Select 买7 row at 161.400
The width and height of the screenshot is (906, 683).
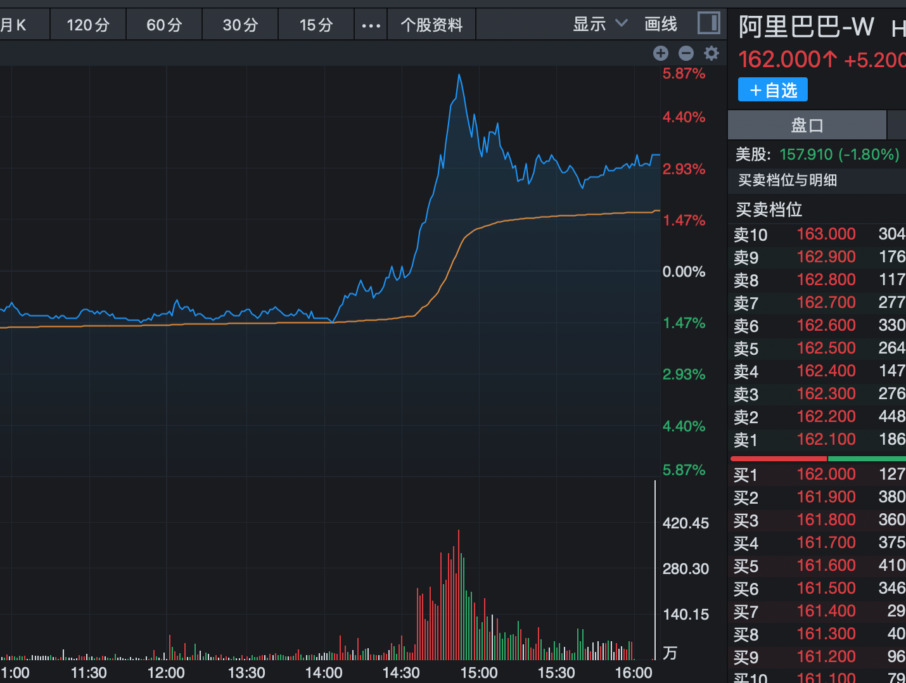click(819, 611)
